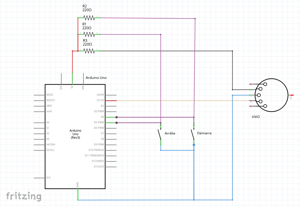Click the D7 pin label
The width and height of the screenshot is (300, 206).
coord(103,133)
